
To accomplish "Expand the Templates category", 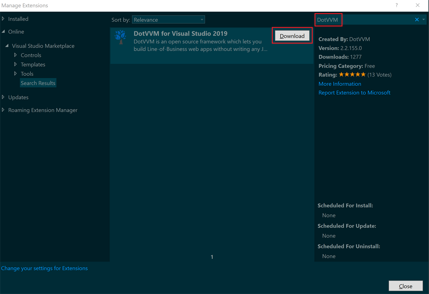I will click(33, 64).
